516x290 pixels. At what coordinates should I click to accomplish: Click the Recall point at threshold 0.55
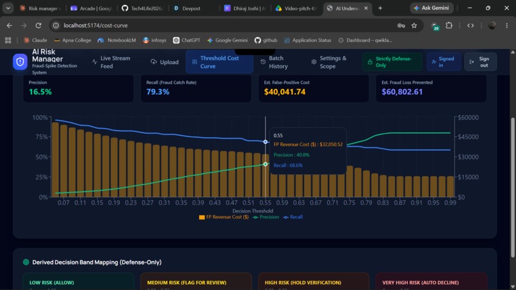[x=265, y=142]
